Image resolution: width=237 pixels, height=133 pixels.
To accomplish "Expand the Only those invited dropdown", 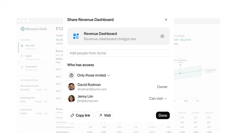I will 93,75.
